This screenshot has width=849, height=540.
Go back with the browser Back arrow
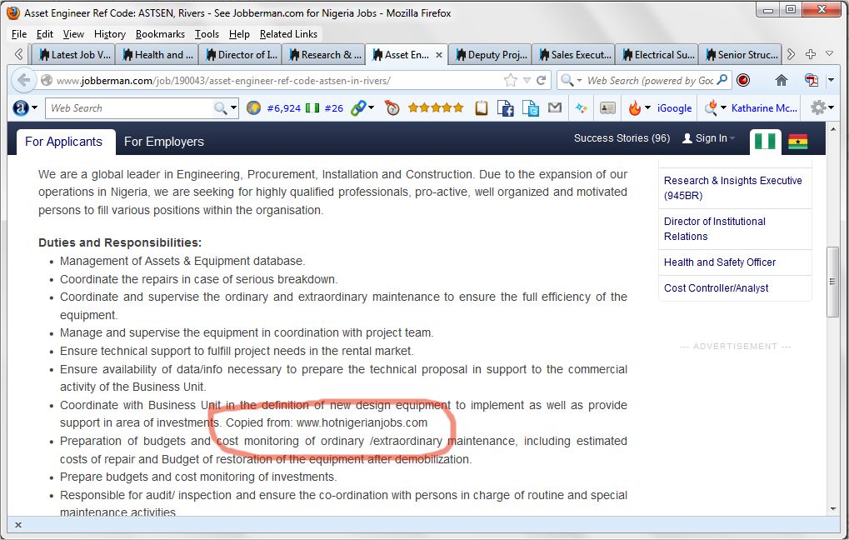coord(23,80)
